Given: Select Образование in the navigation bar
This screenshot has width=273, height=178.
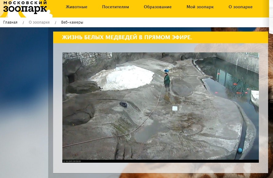Looking at the screenshot, I should [x=158, y=7].
